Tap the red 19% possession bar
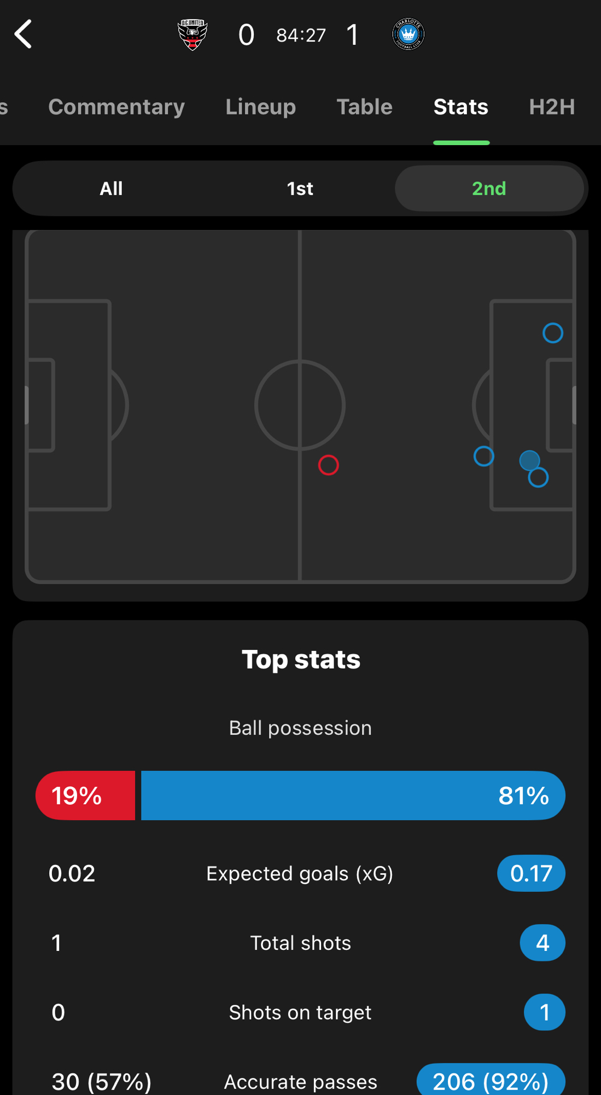601x1095 pixels. pyautogui.click(x=85, y=796)
